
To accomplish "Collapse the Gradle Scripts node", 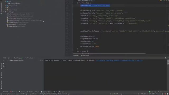I will [3, 12].
